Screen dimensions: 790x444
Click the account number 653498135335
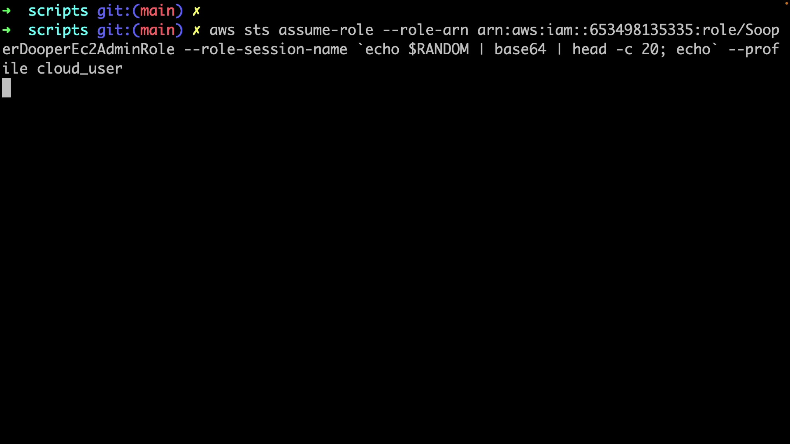[641, 30]
